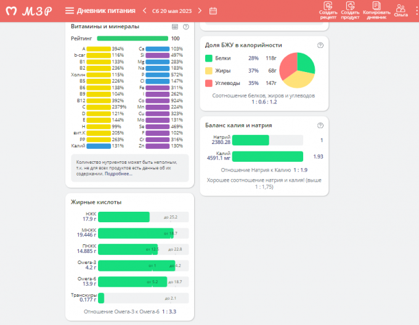Click the Vitamin C progress bar
The width and height of the screenshot is (419, 325).
click(98, 106)
